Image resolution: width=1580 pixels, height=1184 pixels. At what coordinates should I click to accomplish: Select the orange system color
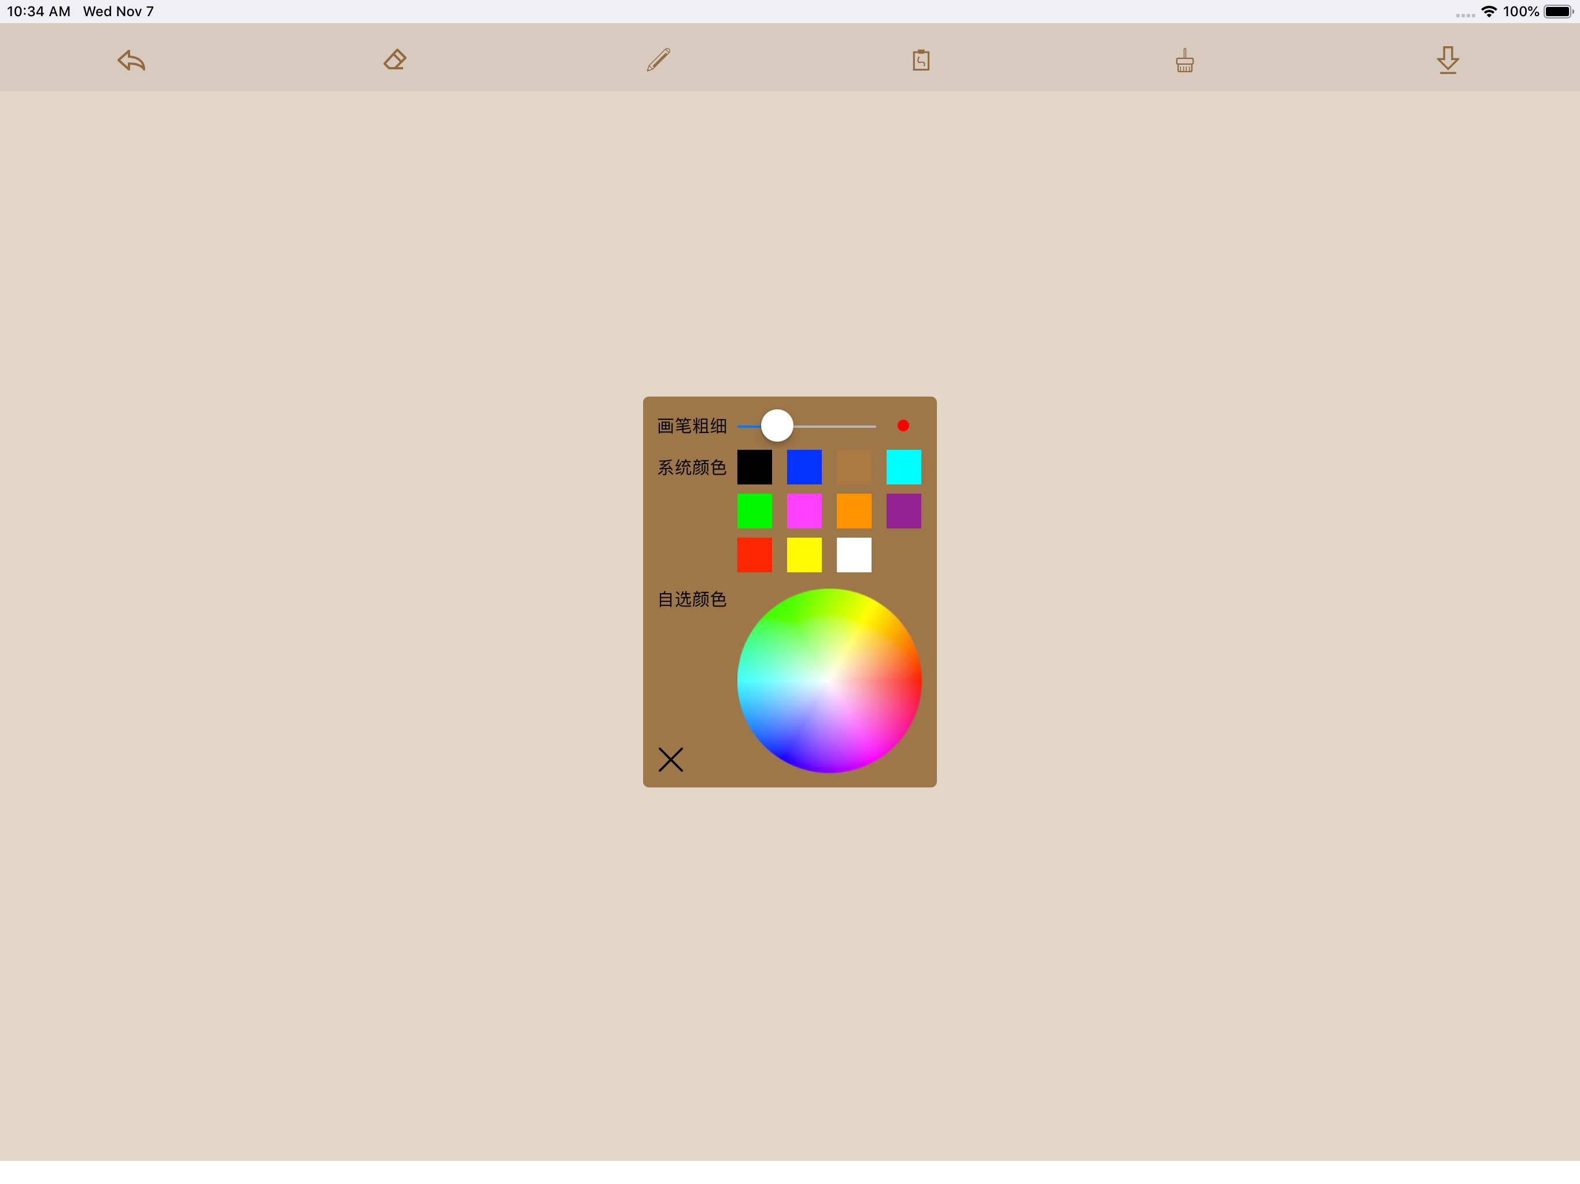pos(854,510)
